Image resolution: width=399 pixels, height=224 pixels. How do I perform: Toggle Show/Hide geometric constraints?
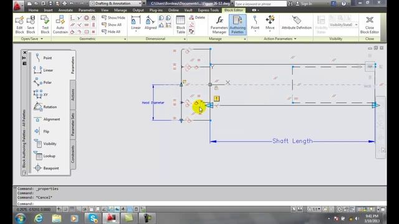[113, 17]
